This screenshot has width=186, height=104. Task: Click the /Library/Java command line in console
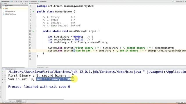(97, 72)
